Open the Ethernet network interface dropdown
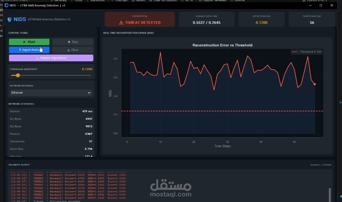This screenshot has height=202, width=342. click(x=51, y=93)
